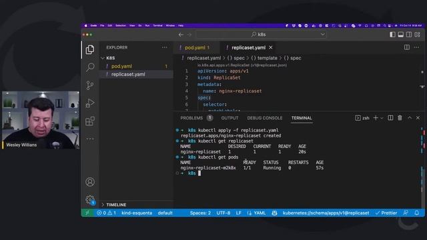This screenshot has width=427, height=240.
Task: Switch to the Debug Console tab
Action: coord(264,118)
